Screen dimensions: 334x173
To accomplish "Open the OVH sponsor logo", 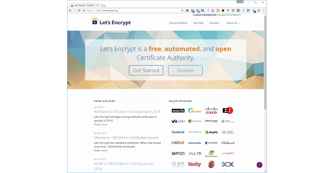I will coord(178,121).
